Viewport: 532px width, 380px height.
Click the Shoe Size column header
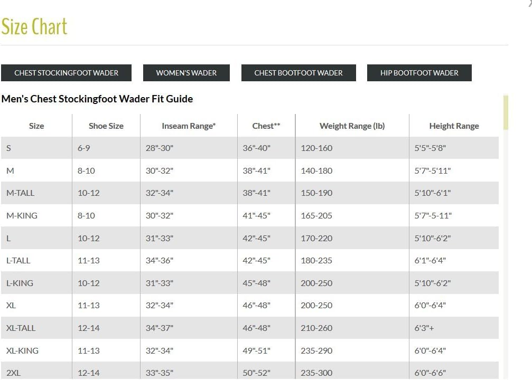coord(106,126)
